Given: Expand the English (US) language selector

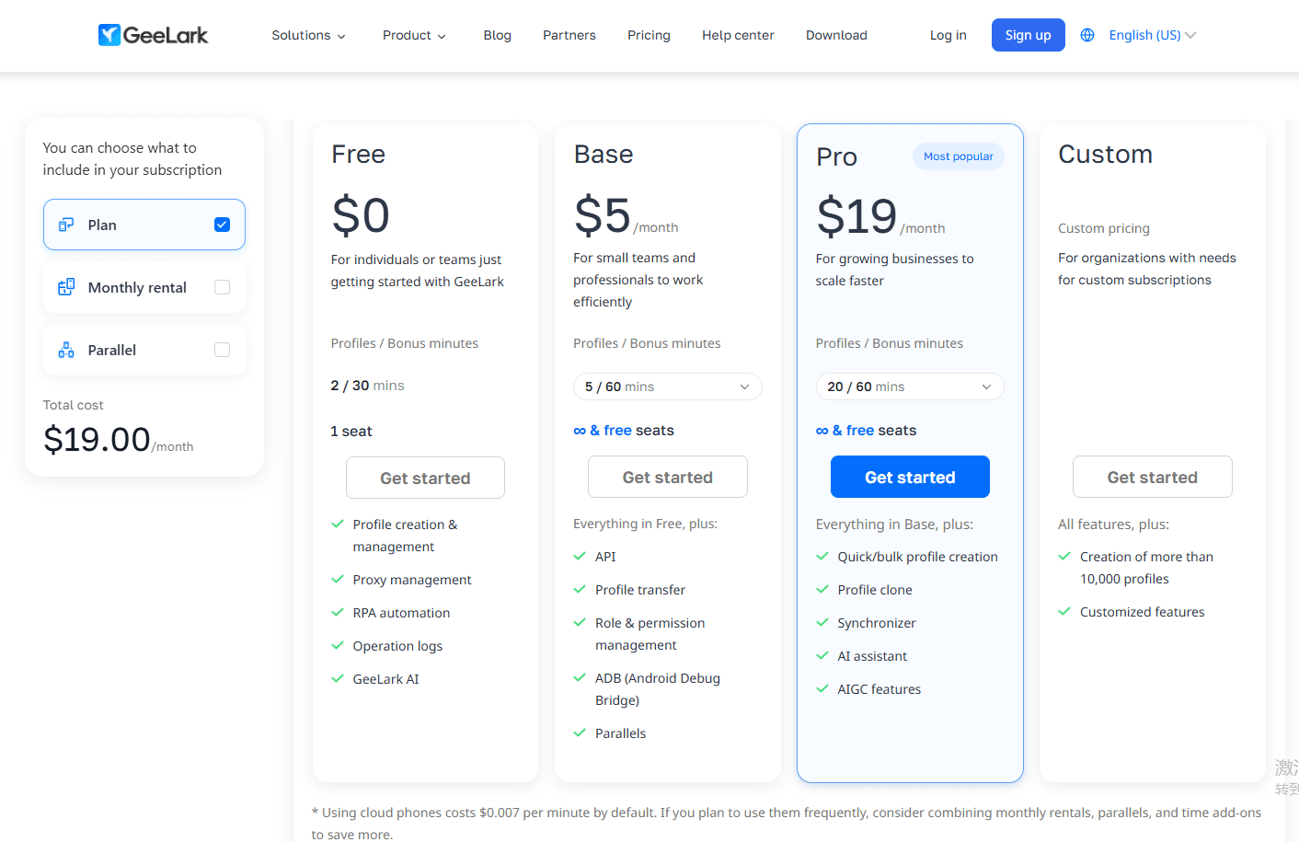Looking at the screenshot, I should (1152, 35).
